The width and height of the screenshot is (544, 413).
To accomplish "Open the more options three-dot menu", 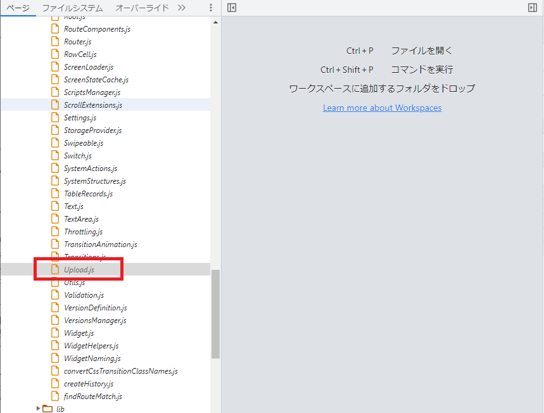I will (211, 8).
